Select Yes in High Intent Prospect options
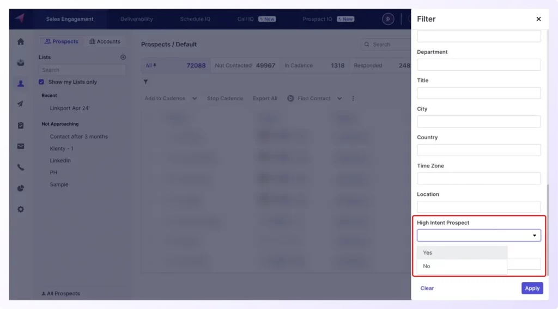The height and width of the screenshot is (309, 558). click(462, 252)
